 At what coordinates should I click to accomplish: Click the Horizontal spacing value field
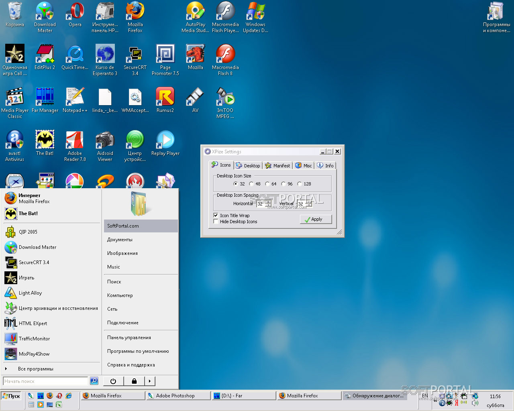pos(261,203)
